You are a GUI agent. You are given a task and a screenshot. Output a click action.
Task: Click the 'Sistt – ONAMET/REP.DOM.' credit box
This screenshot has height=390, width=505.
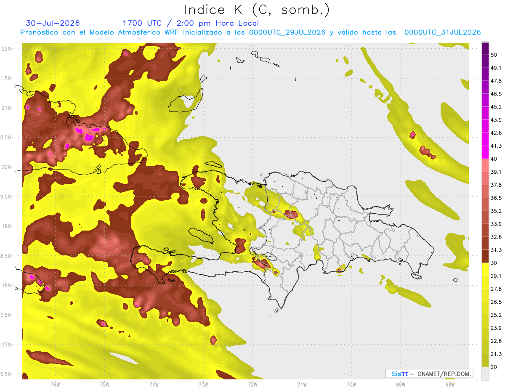click(x=429, y=374)
